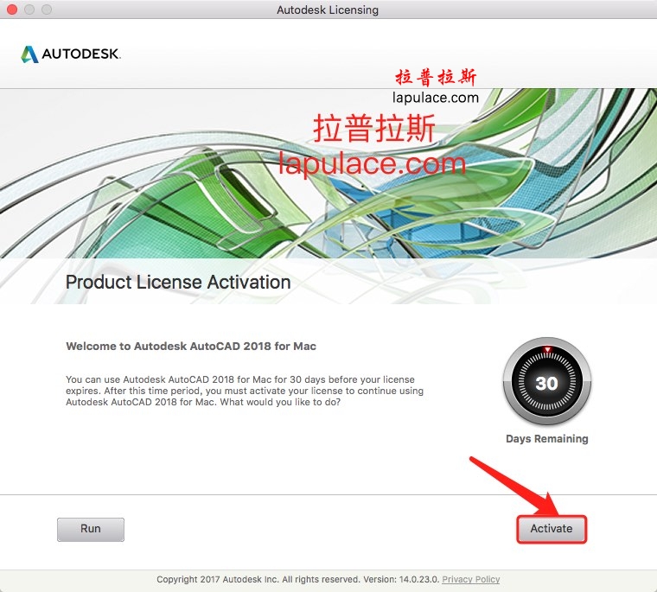Click the green ribbon banner artwork
The image size is (657, 592).
tap(328, 173)
